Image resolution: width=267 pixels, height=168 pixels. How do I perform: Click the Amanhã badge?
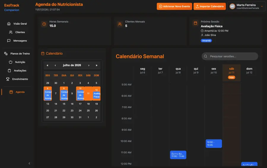(x=206, y=41)
